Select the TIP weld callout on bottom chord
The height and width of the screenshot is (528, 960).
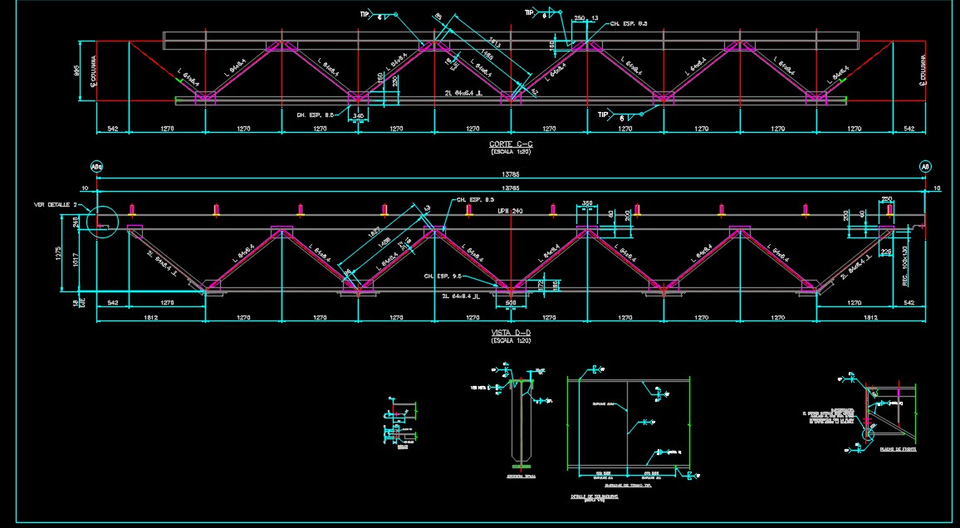(603, 114)
